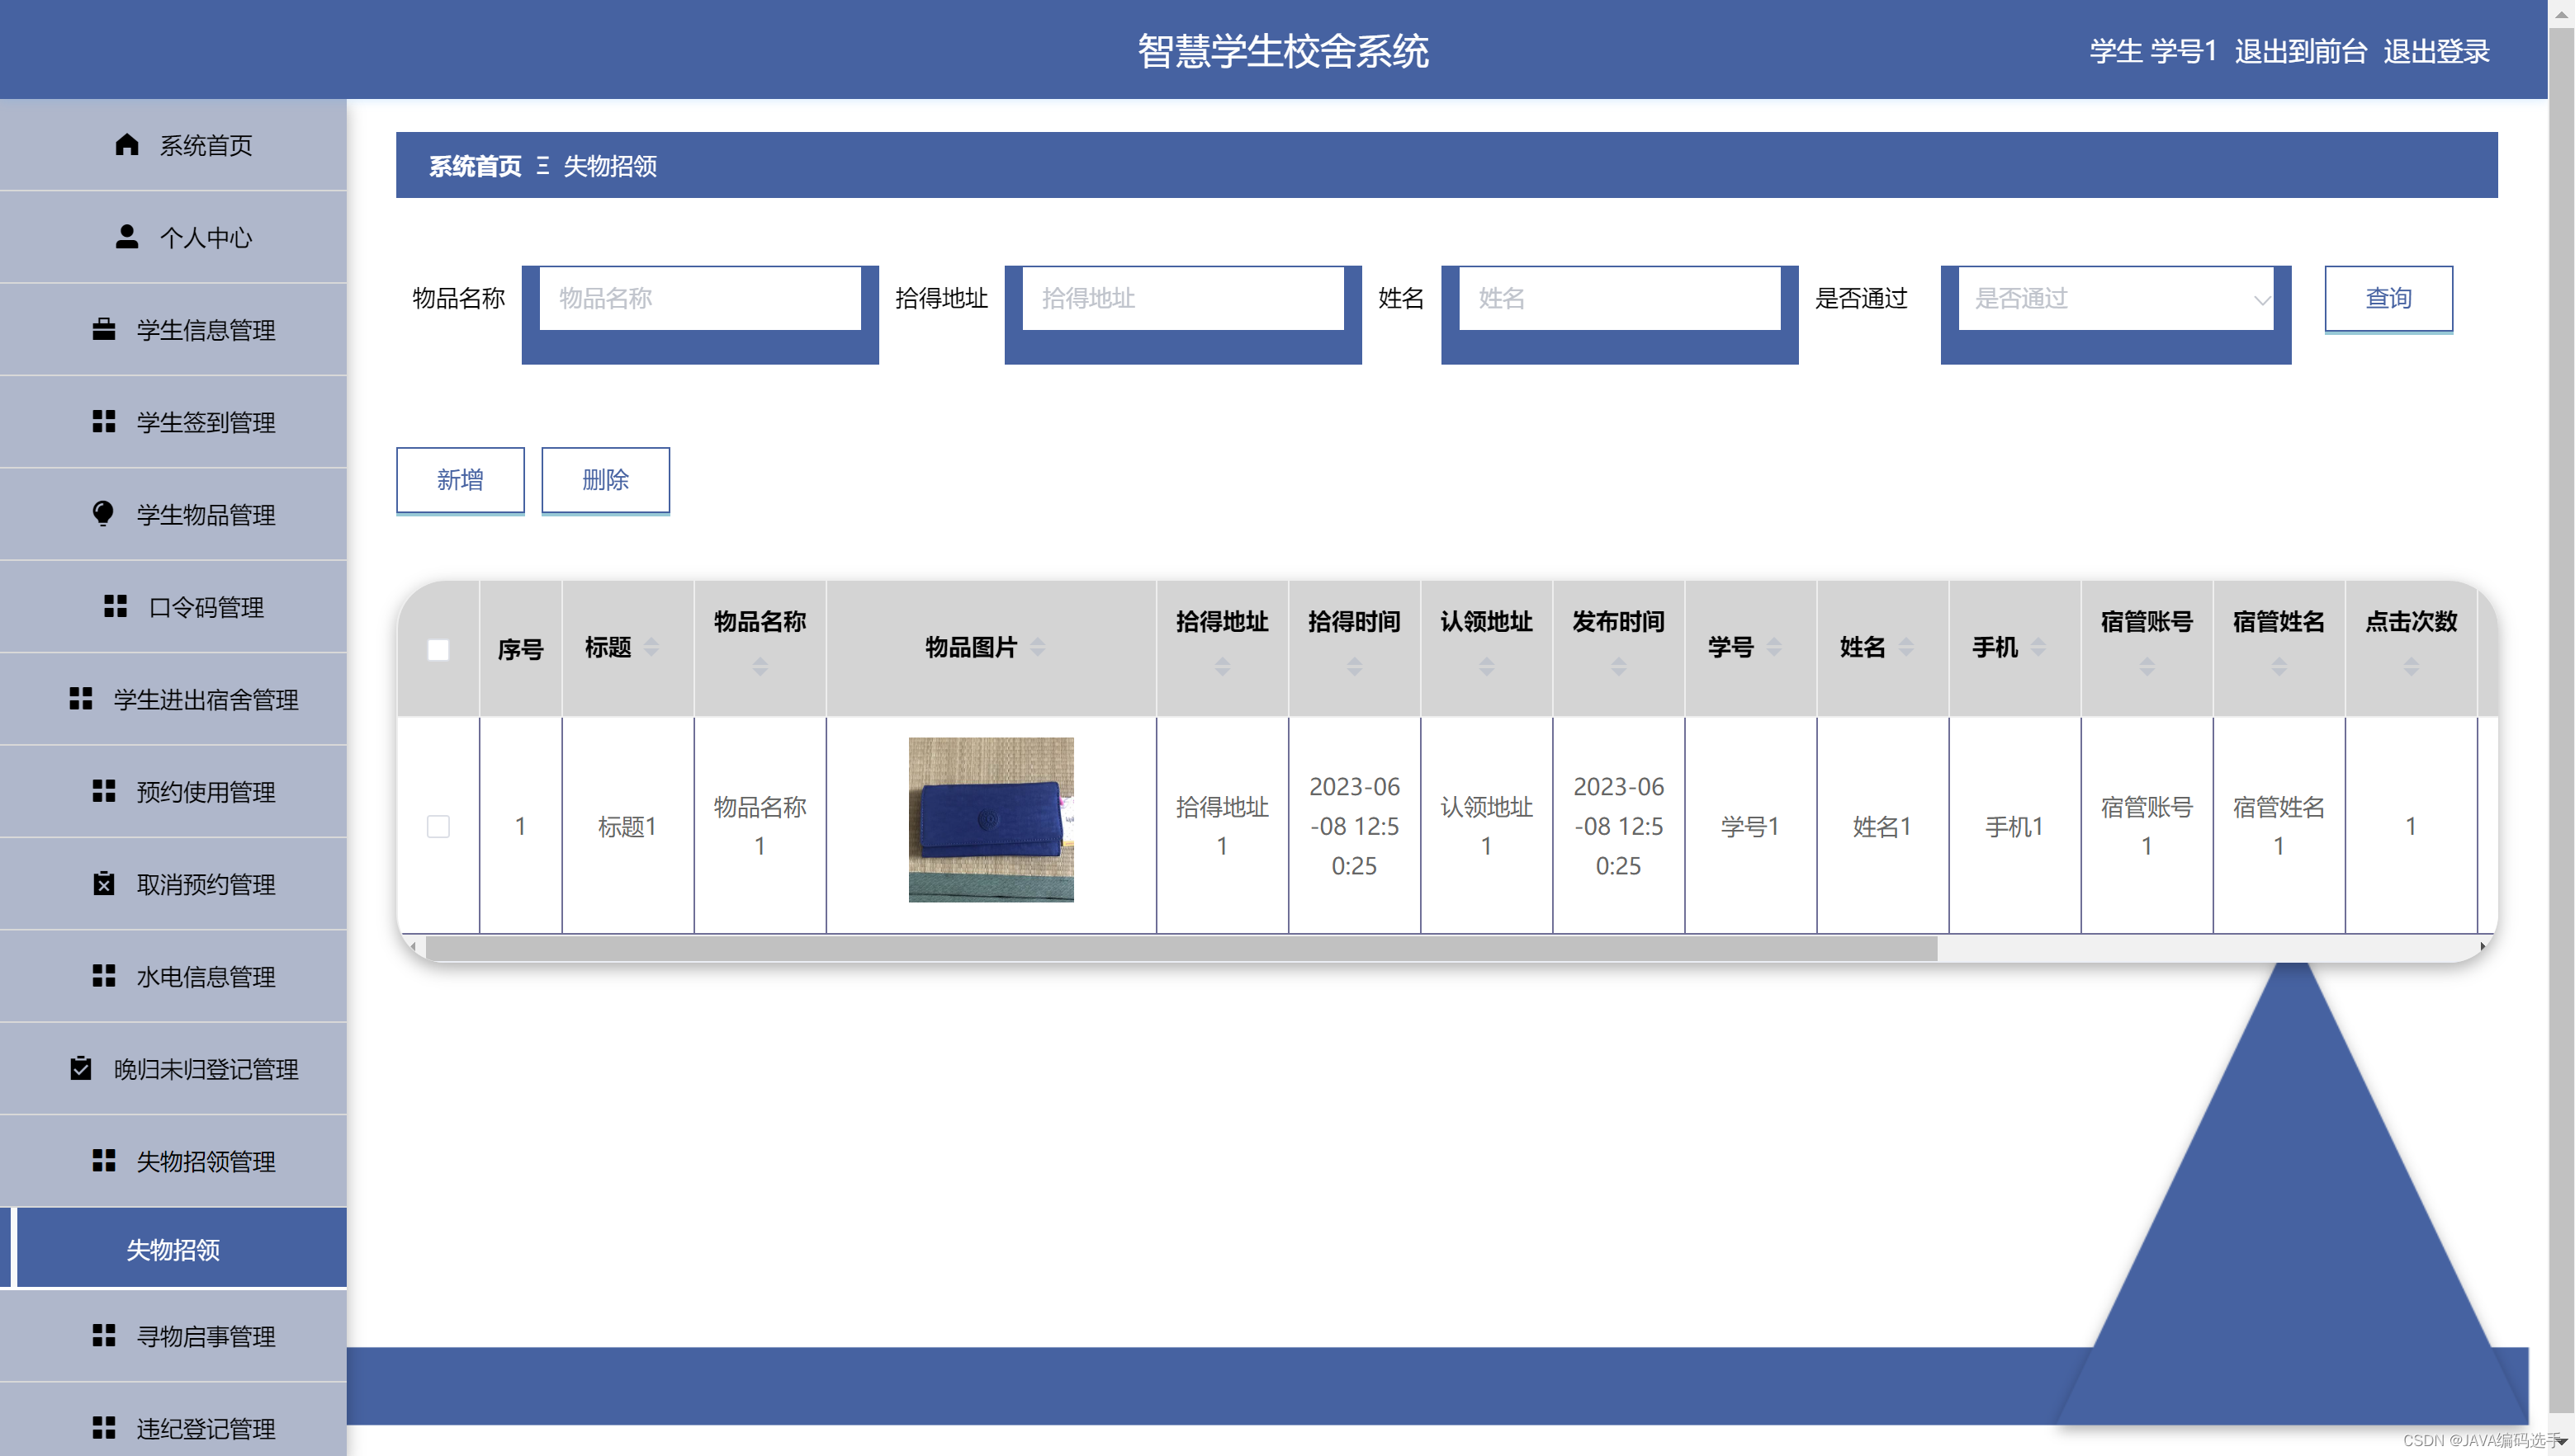Click the blue wallet item thumbnail
Viewport: 2575px width, 1456px height.
click(990, 820)
